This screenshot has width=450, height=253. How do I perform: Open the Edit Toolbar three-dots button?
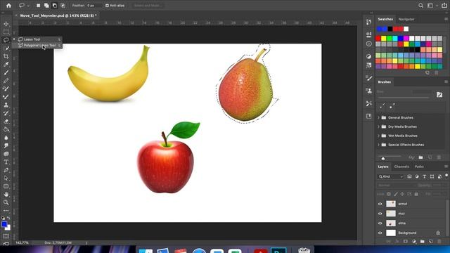click(6, 210)
